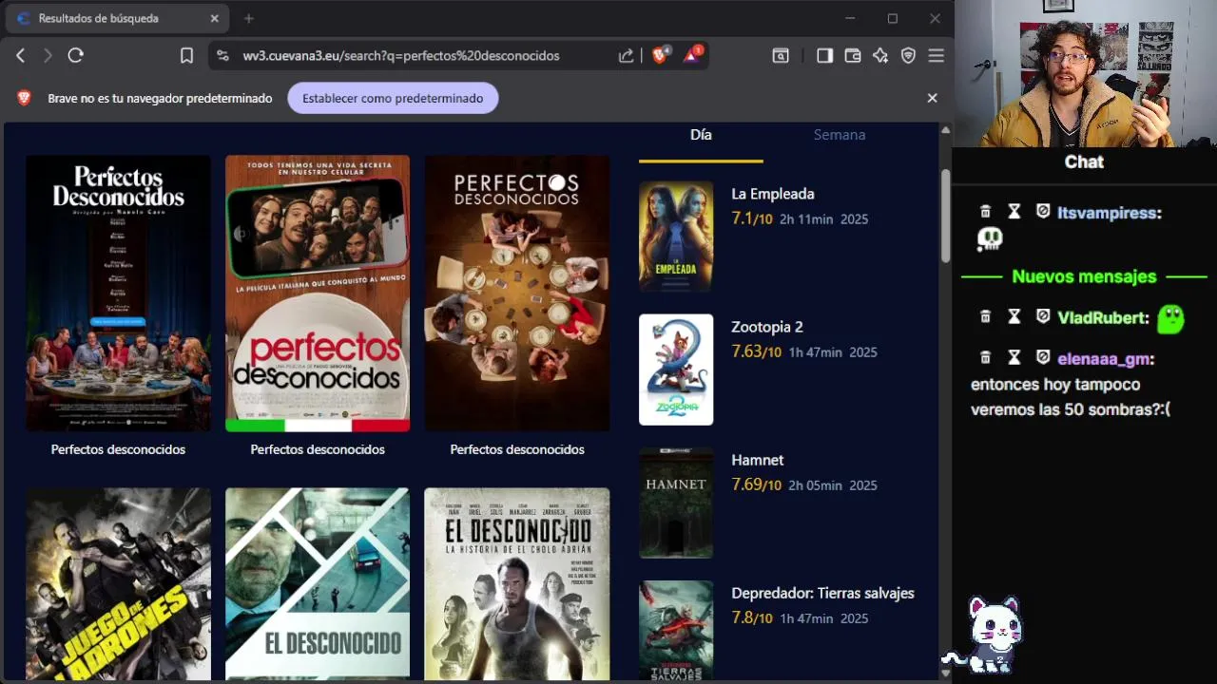Viewport: 1217px width, 684px height.
Task: Open Brave VPN shield icon
Action: [x=908, y=56]
